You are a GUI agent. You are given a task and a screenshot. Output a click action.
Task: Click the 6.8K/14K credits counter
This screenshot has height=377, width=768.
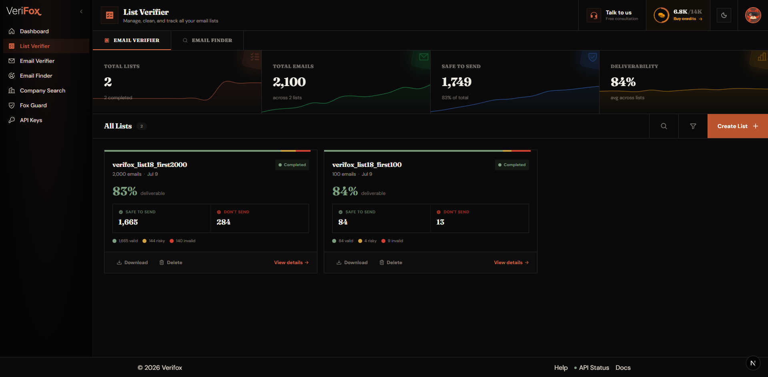(688, 12)
